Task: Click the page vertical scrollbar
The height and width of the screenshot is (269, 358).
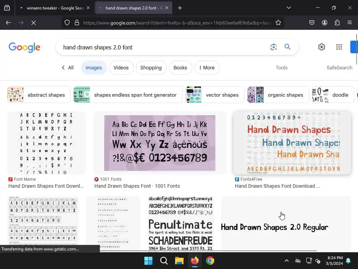Action: (x=357, y=49)
